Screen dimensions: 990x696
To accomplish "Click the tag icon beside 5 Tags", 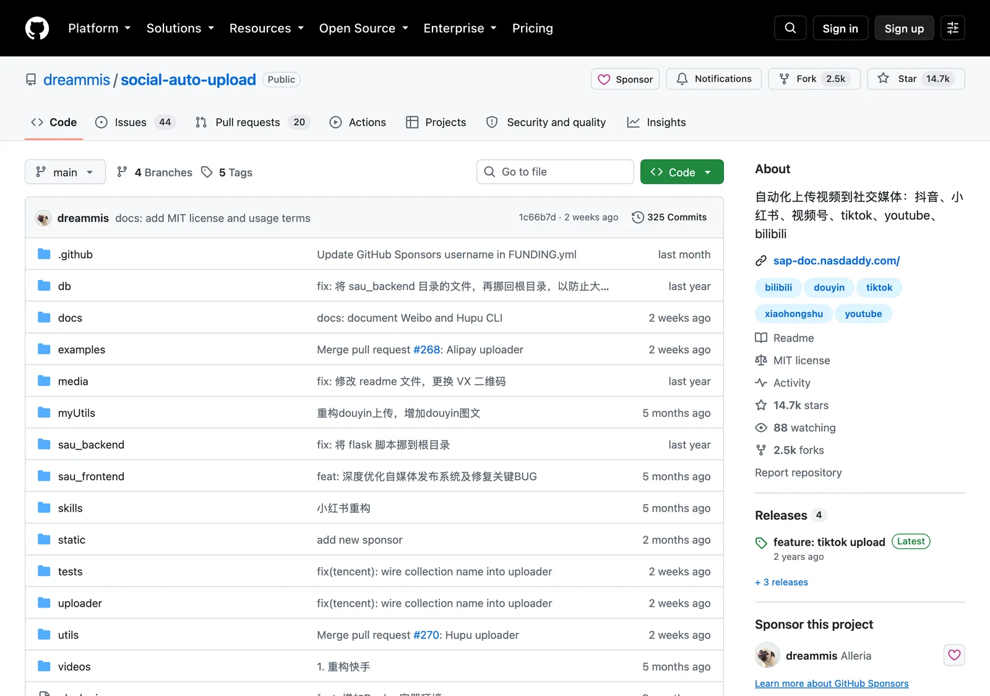I will coord(207,172).
